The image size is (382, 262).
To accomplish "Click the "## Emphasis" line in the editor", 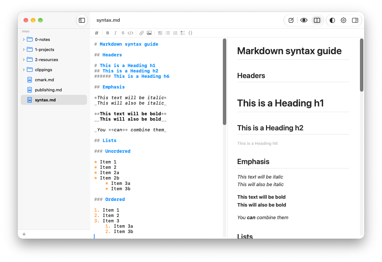I will (109, 87).
